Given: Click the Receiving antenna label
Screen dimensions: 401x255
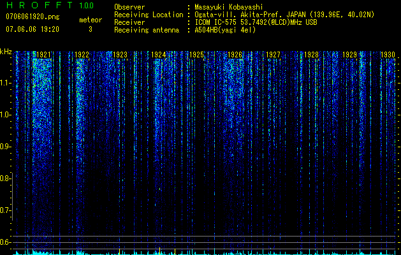Looking at the screenshot, I should [147, 30].
